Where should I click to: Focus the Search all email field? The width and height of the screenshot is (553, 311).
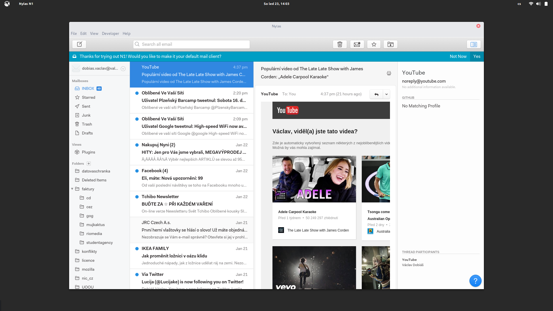(192, 44)
